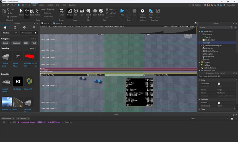
Task: Switch to the VIEW ribbon tab
Action: pyautogui.click(x=65, y=5)
